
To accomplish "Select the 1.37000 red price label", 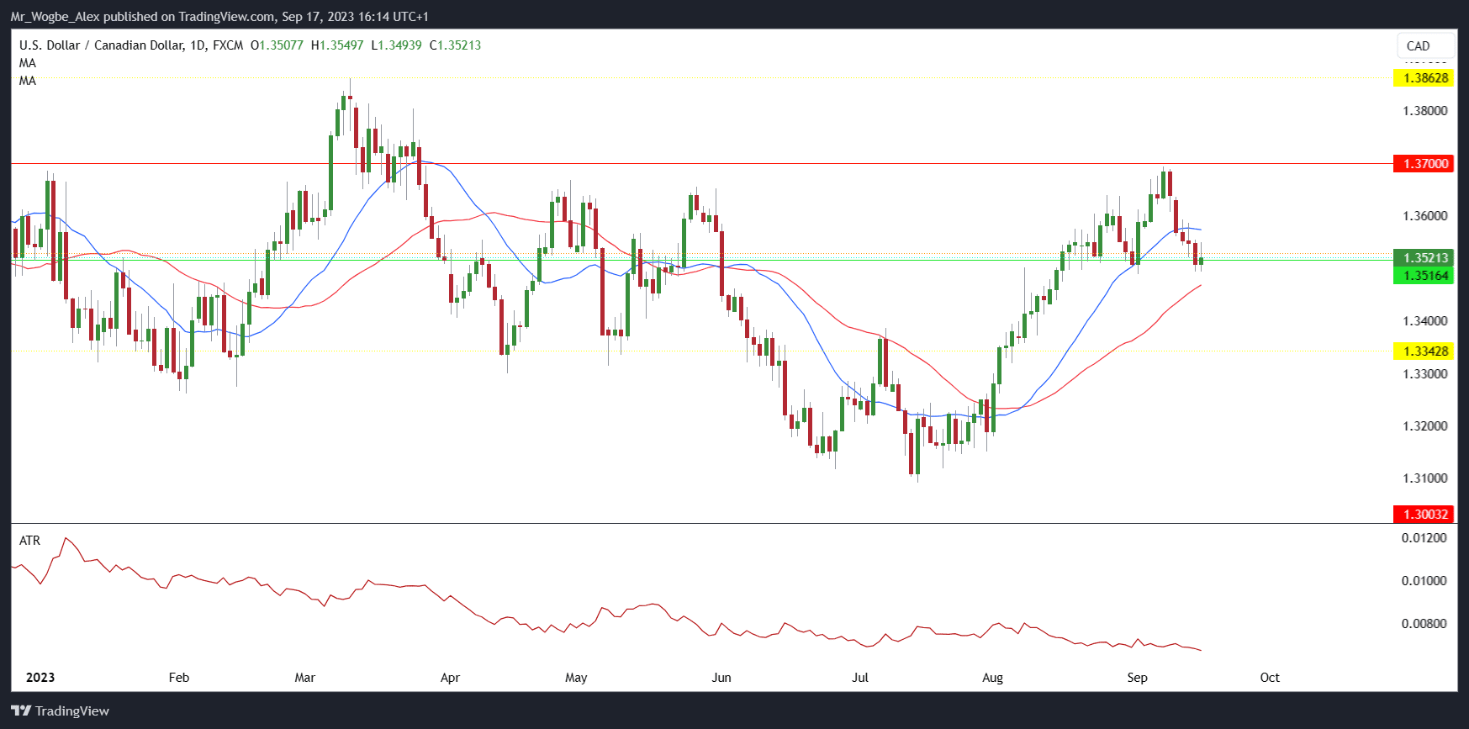I will [1423, 163].
